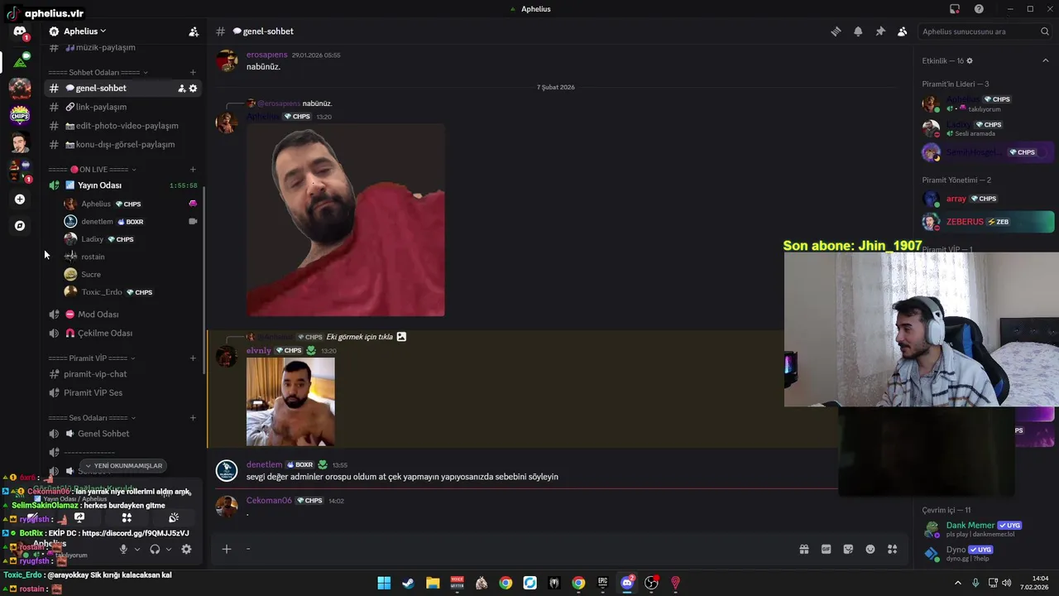Open the gift icon in message bar
The width and height of the screenshot is (1059, 596).
(x=804, y=549)
